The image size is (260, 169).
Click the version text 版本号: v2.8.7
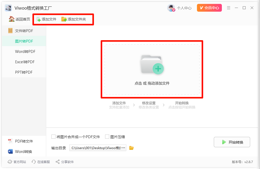coord(242,162)
